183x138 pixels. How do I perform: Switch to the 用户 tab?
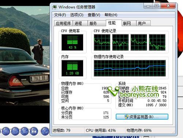143,23
